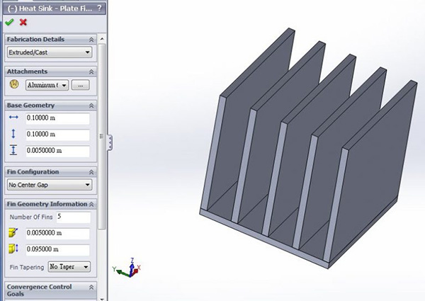This screenshot has height=301, width=425.
Task: Click the Fin Configuration header text
Action: click(x=33, y=172)
